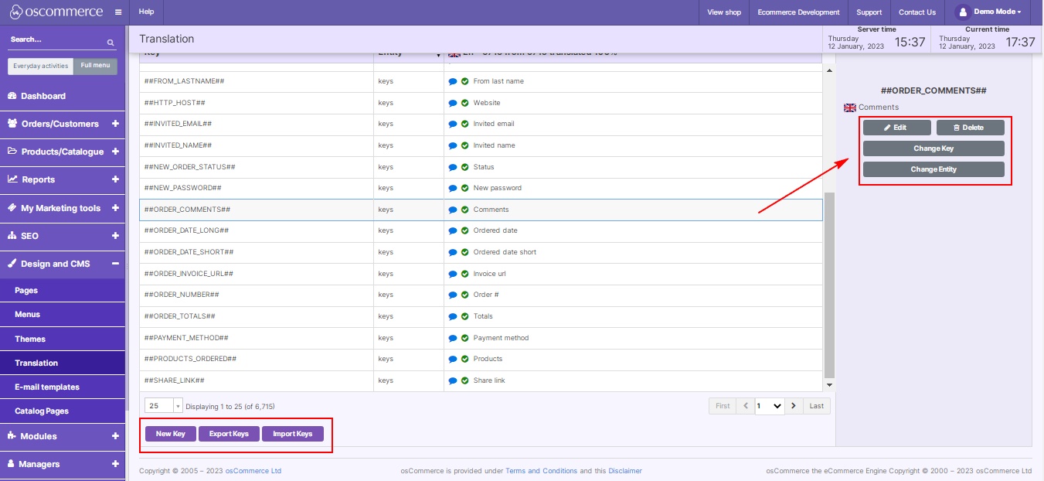Switch to Everyday activities menu mode

pyautogui.click(x=41, y=66)
